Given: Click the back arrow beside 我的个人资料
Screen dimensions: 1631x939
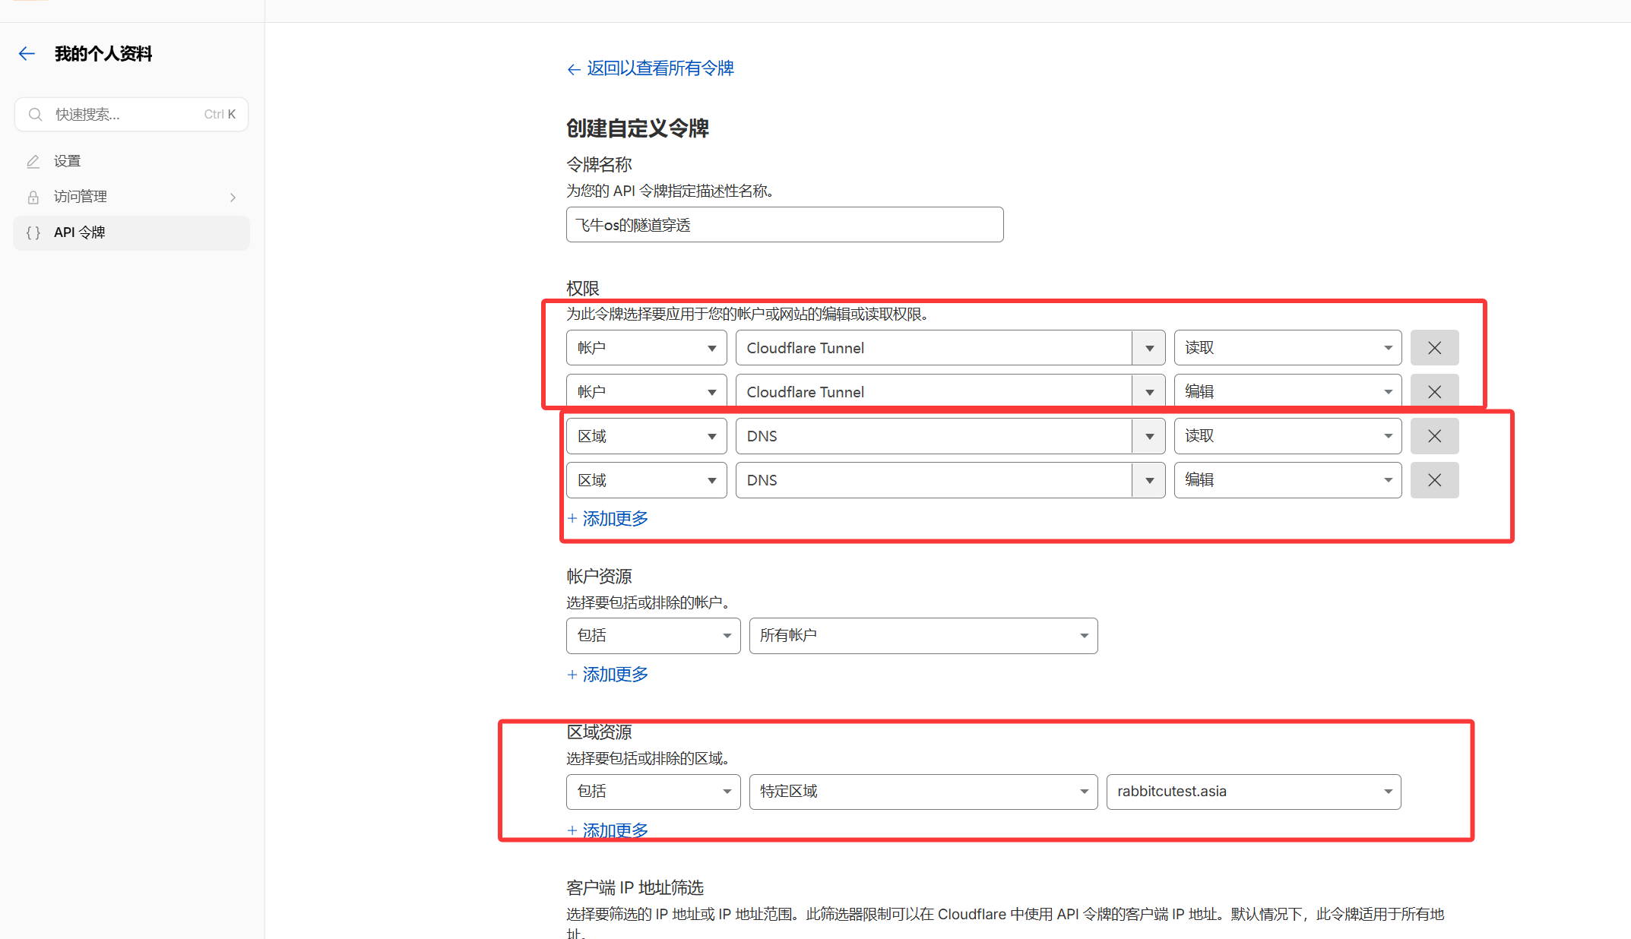Looking at the screenshot, I should [27, 53].
